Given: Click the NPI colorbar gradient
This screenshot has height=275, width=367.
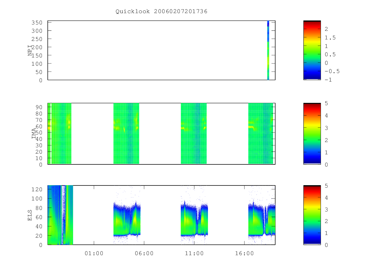Looking at the screenshot, I should coord(312,50).
